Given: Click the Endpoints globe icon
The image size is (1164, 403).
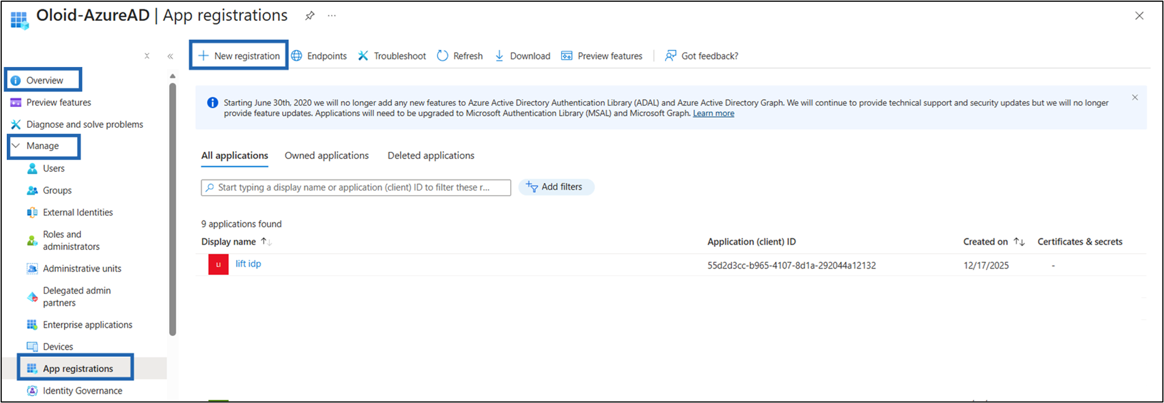Looking at the screenshot, I should click(x=297, y=56).
